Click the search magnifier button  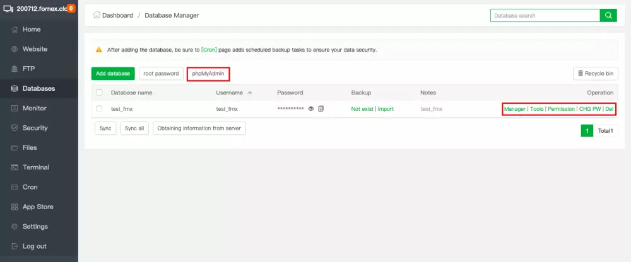[x=608, y=16]
